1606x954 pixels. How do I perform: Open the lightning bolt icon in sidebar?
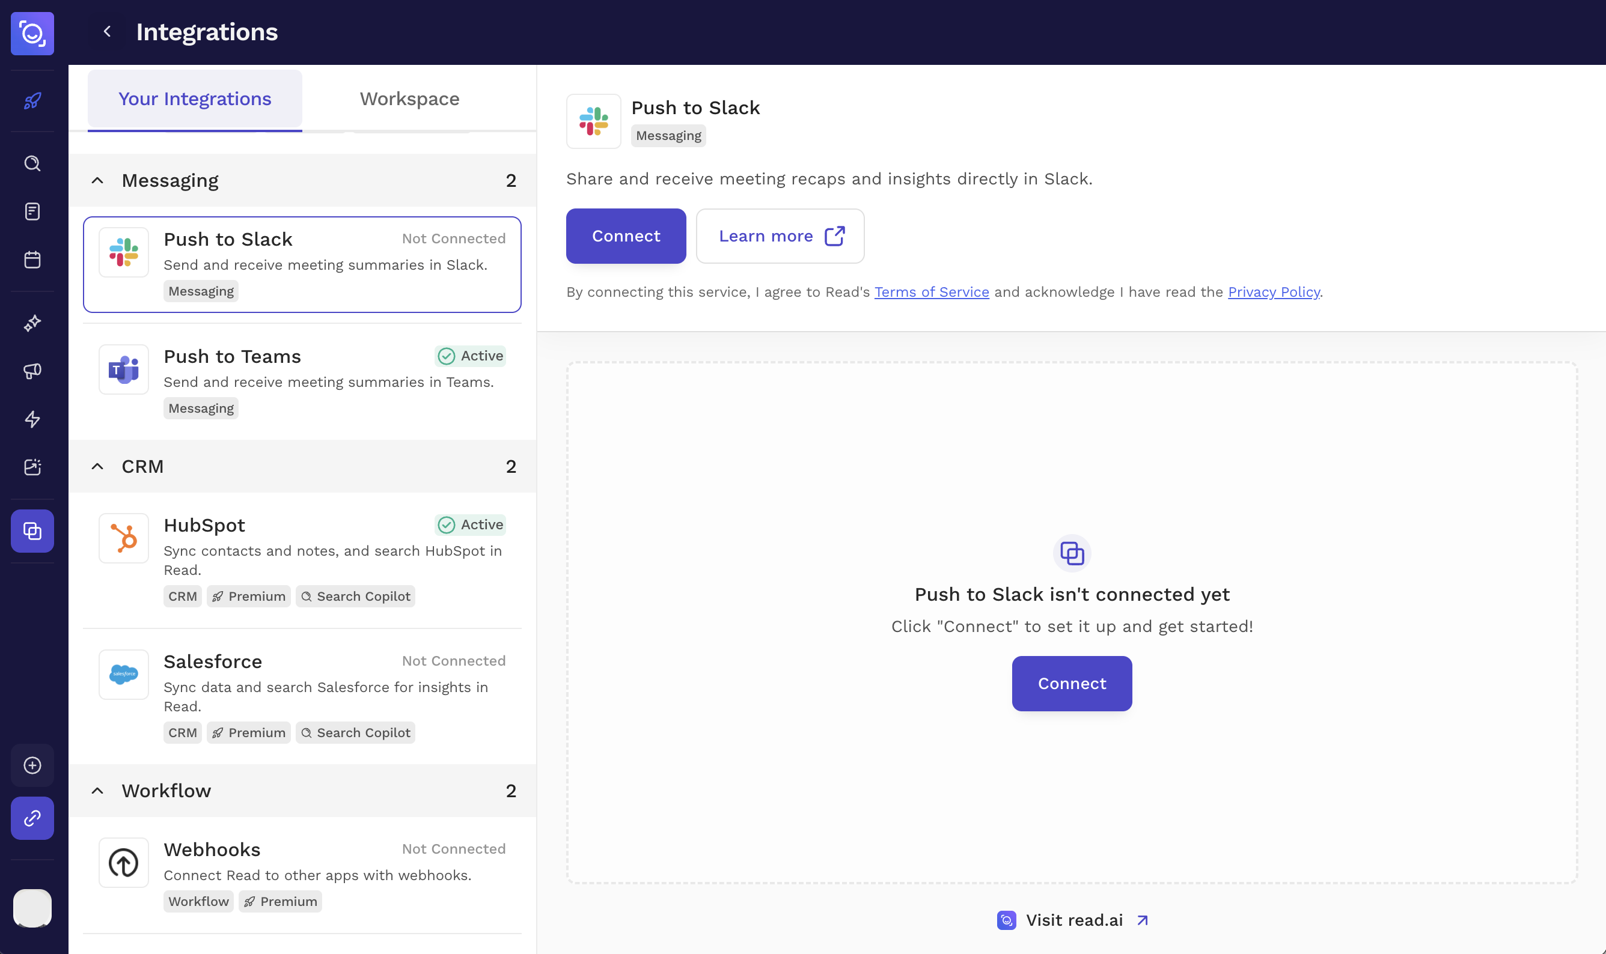point(32,419)
